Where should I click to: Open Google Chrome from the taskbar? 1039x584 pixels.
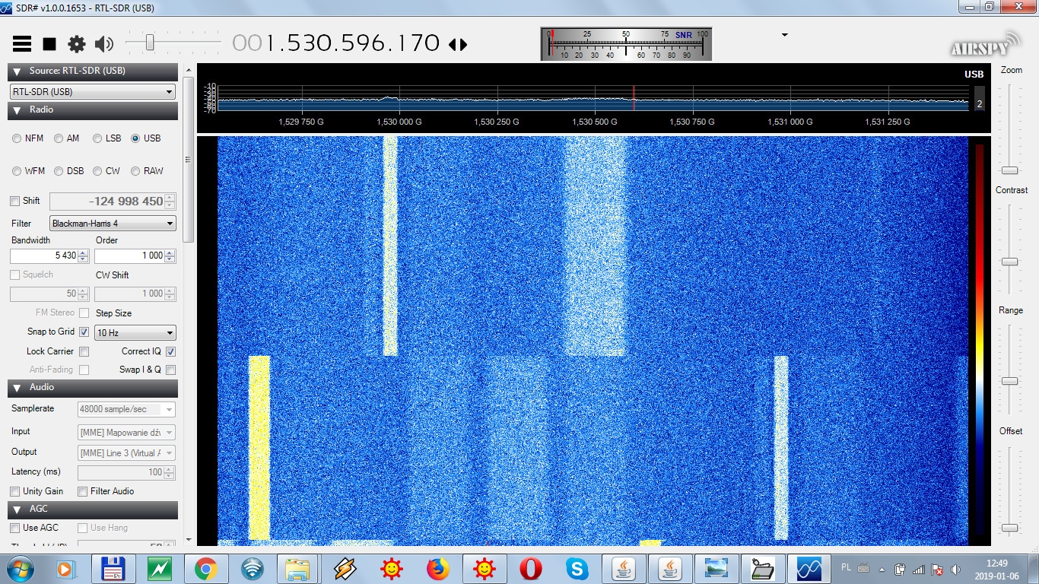pos(206,569)
